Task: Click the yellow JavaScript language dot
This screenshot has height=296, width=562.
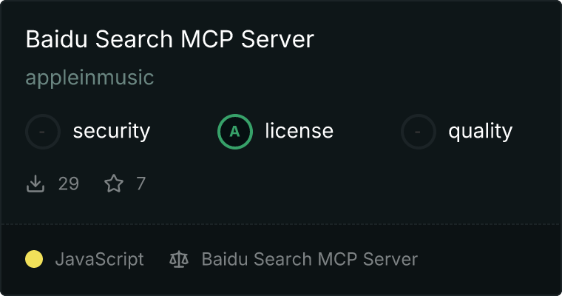Action: click(x=34, y=259)
